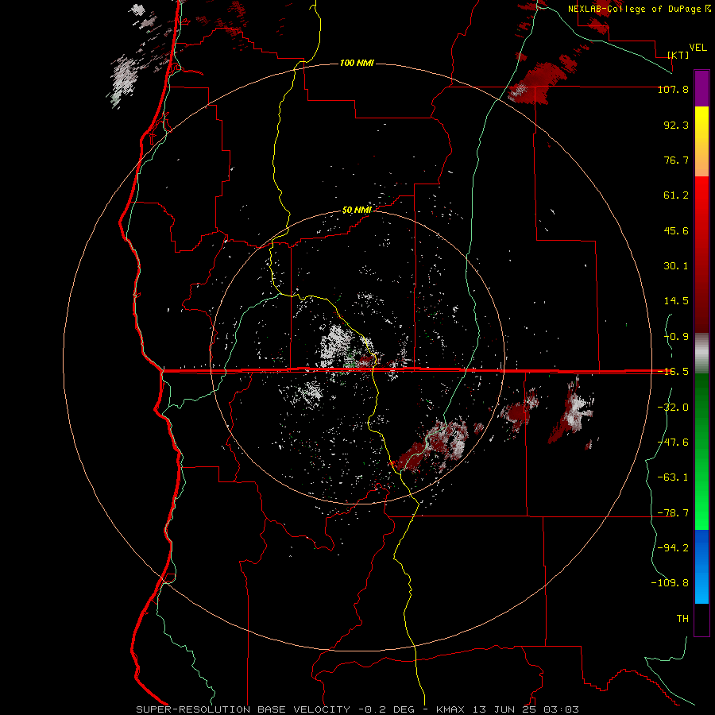The width and height of the screenshot is (715, 715).
Task: Click the -16.5 velocity scale value
Action: 673,372
